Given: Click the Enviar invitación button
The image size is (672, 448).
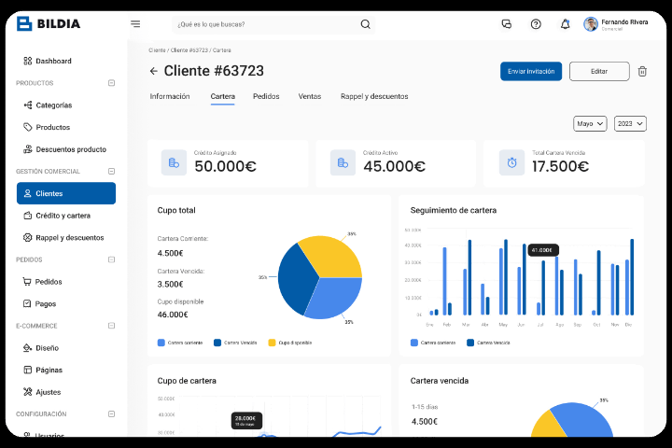Looking at the screenshot, I should [531, 71].
